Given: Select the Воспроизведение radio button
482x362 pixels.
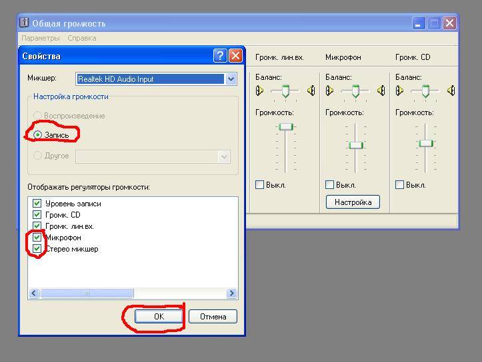Looking at the screenshot, I should click(x=37, y=115).
